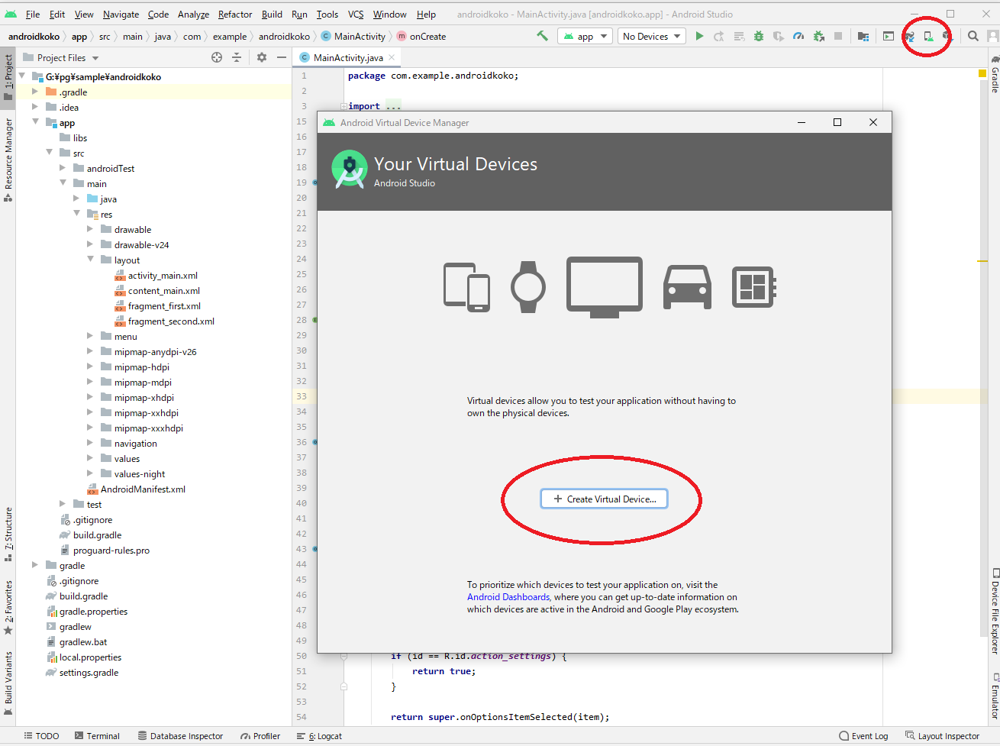Select the TV device icon
Image resolution: width=1000 pixels, height=746 pixels.
pyautogui.click(x=604, y=287)
